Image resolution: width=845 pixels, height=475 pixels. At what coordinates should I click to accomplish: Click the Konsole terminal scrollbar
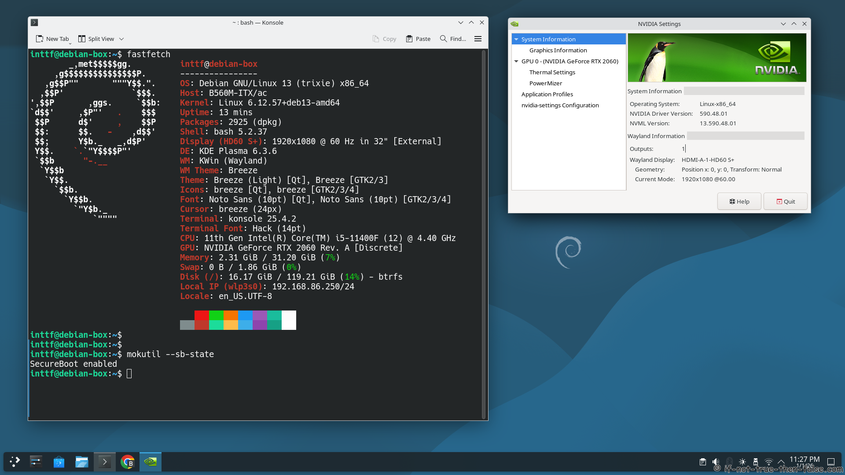(484, 234)
